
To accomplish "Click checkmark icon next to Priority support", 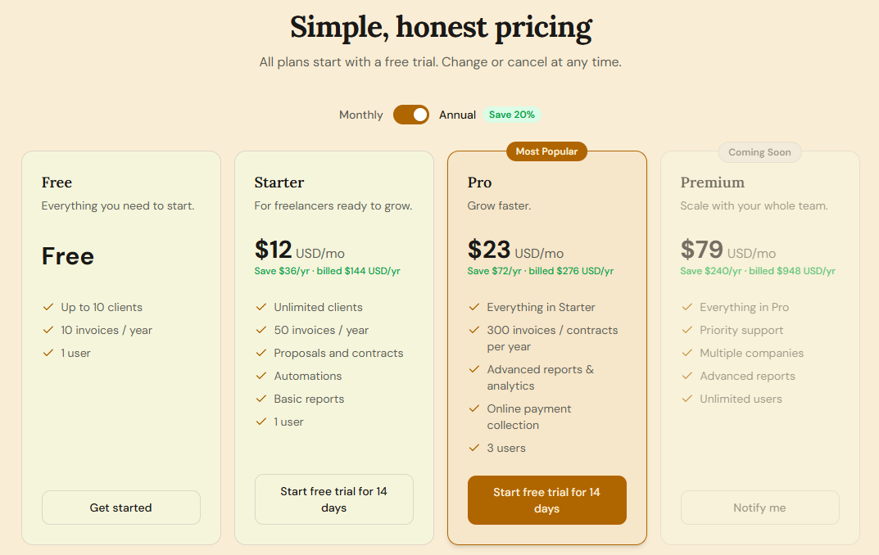I will pyautogui.click(x=687, y=330).
